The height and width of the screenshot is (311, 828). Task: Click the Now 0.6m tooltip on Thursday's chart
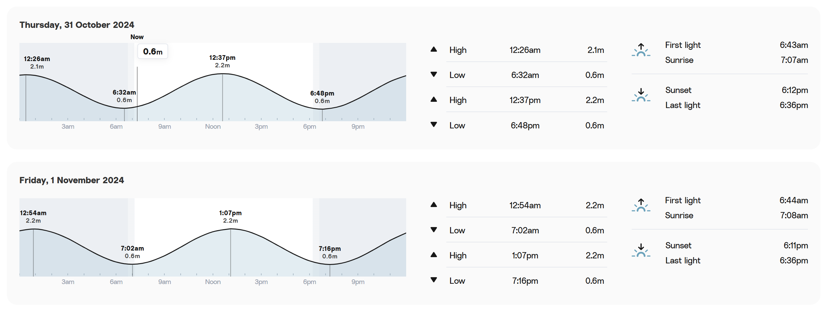(153, 51)
